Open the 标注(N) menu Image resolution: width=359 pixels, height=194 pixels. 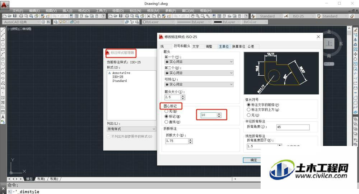pyautogui.click(x=135, y=11)
